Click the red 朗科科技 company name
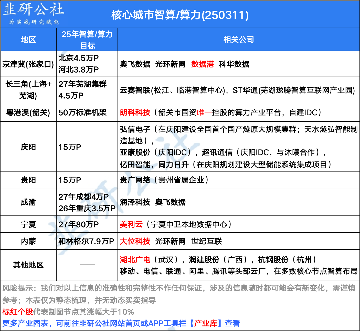 (x=135, y=112)
